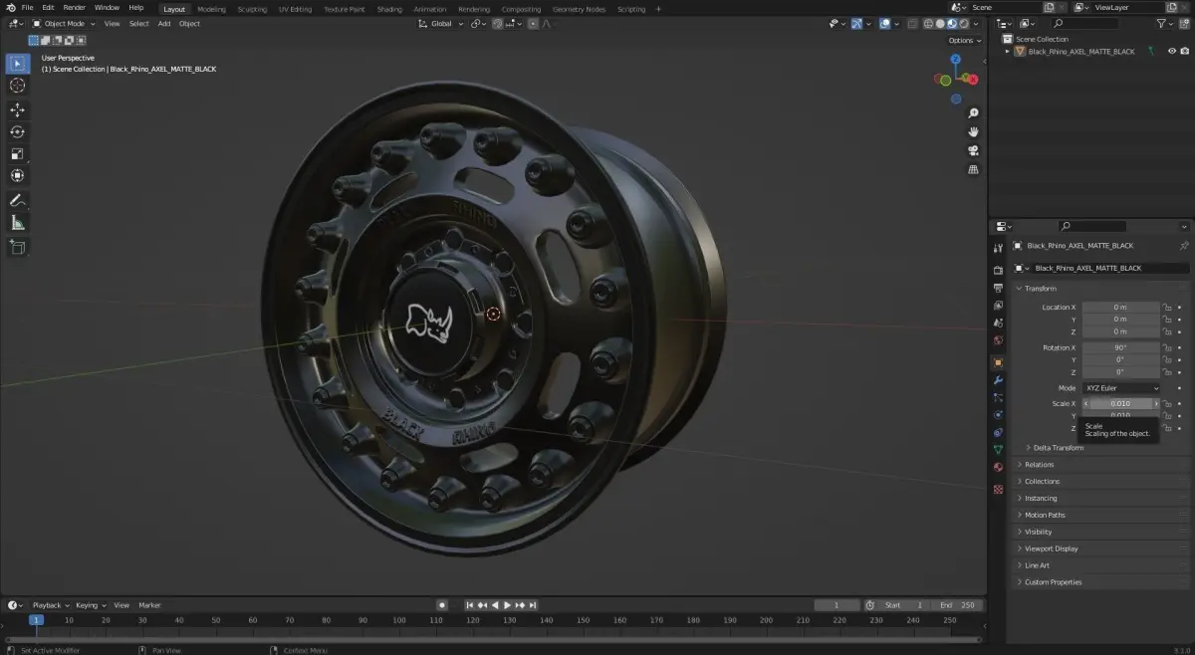Click the Blender logo menu icon

(11, 8)
